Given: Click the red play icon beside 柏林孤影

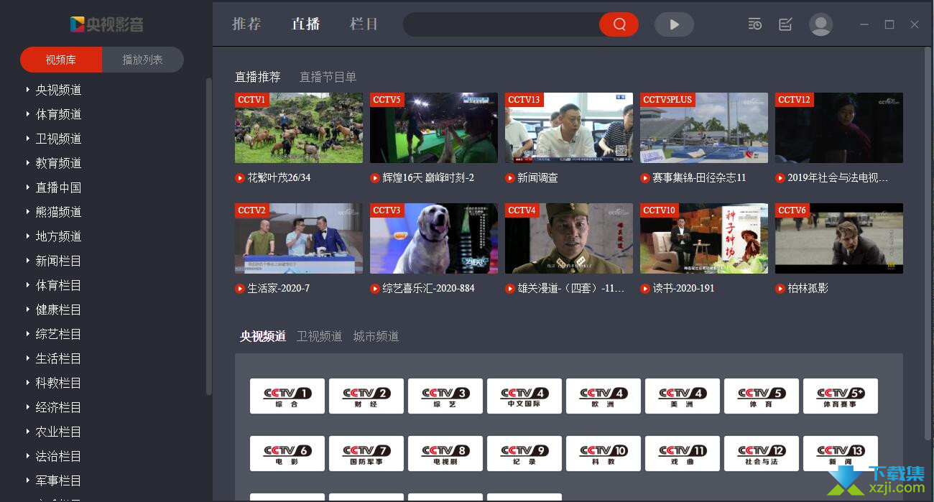Looking at the screenshot, I should click(x=780, y=288).
